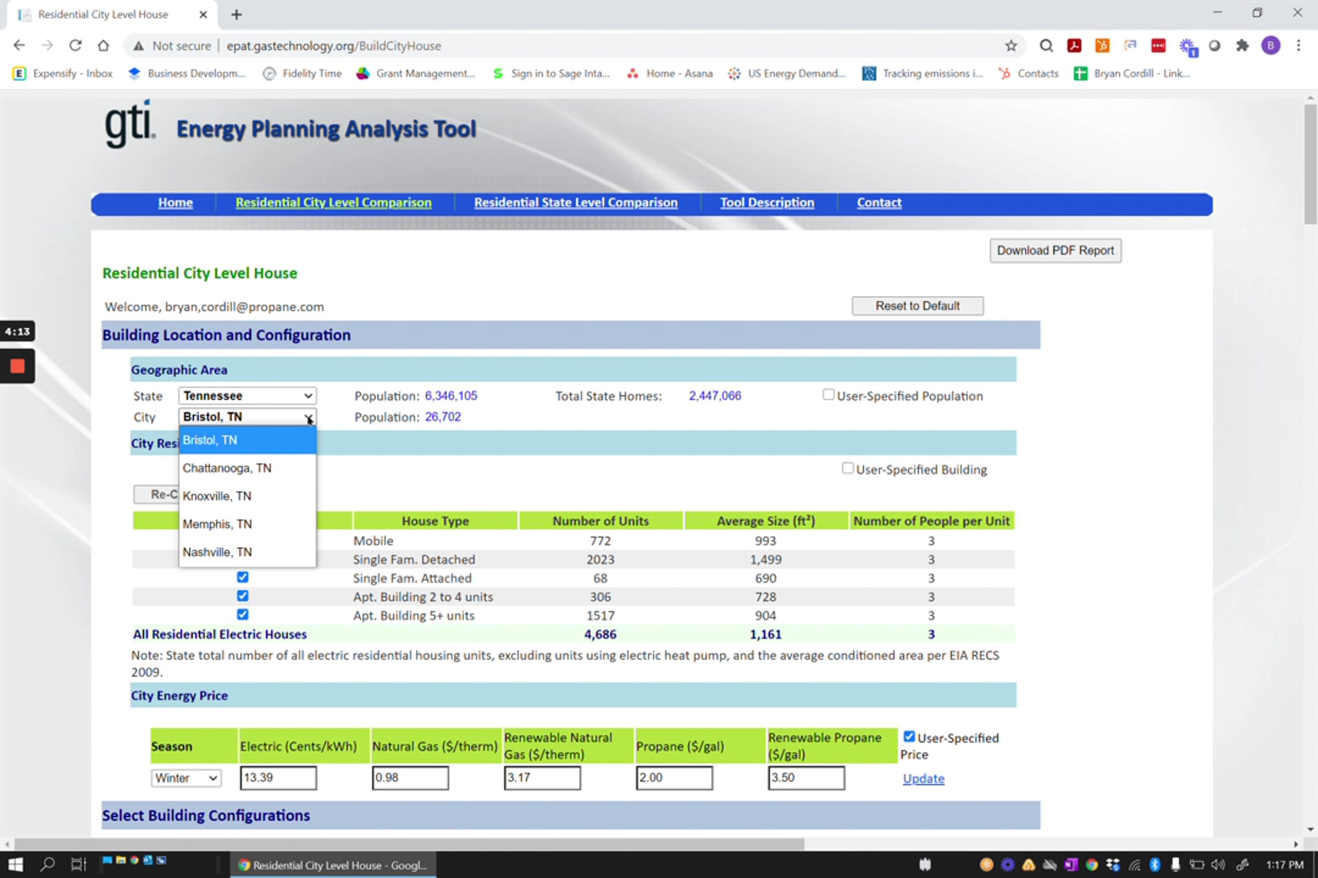Uncheck the Apt. Building 2 to 4 units checkbox

click(x=243, y=596)
